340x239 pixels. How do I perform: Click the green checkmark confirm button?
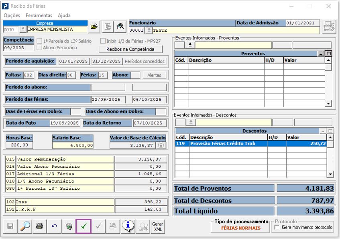[83, 226]
